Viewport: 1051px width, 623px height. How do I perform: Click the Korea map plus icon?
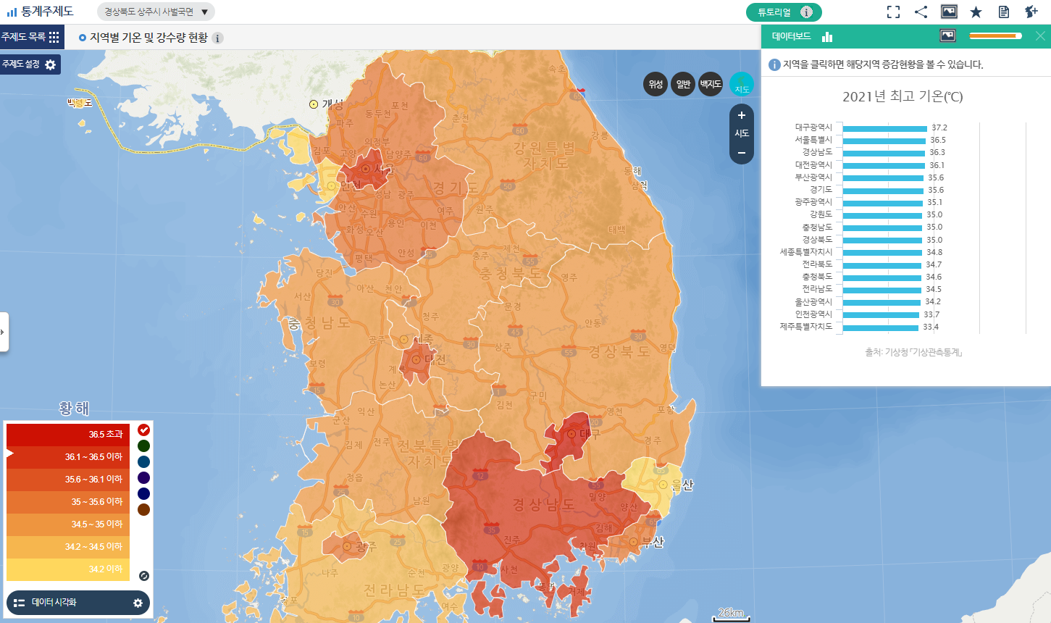pos(1031,12)
